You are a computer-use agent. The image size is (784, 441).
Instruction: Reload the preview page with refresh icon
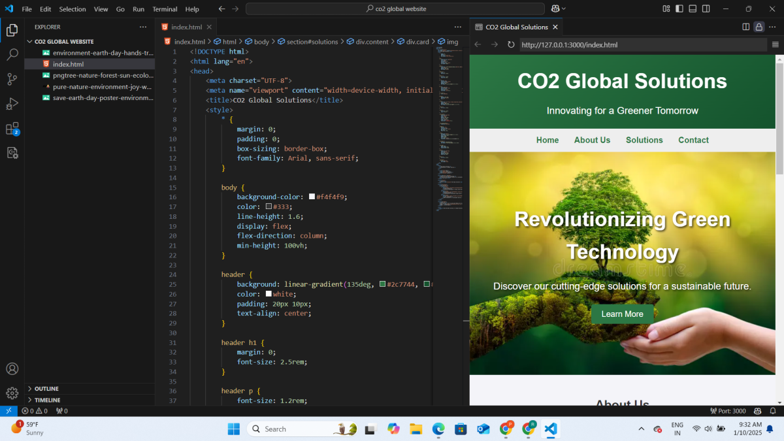click(x=511, y=44)
